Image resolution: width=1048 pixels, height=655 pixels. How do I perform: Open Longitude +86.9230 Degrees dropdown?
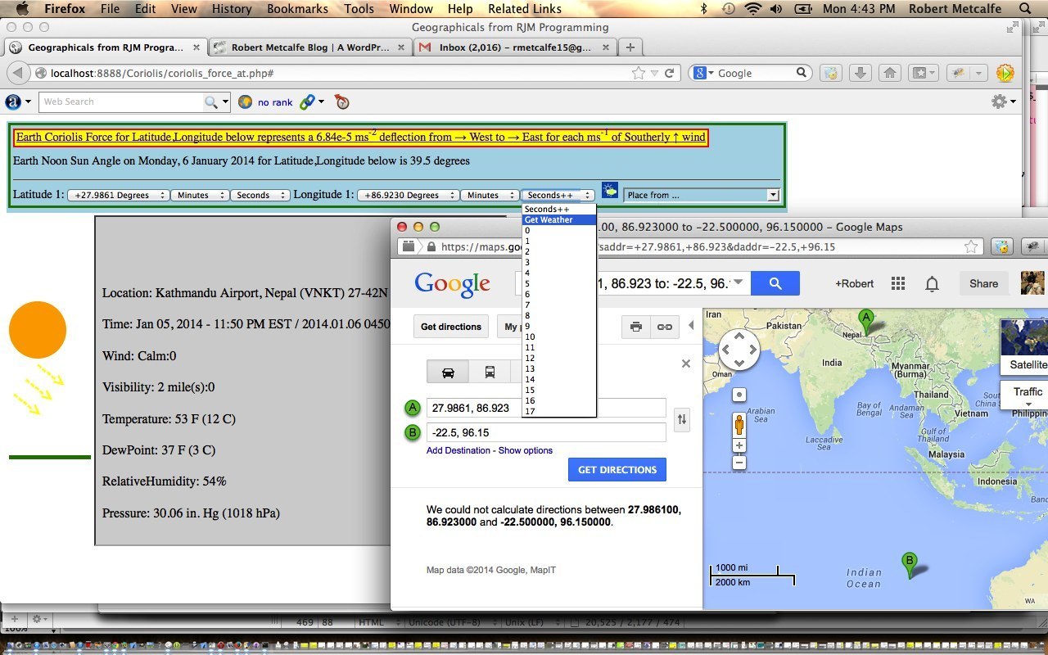pos(409,195)
